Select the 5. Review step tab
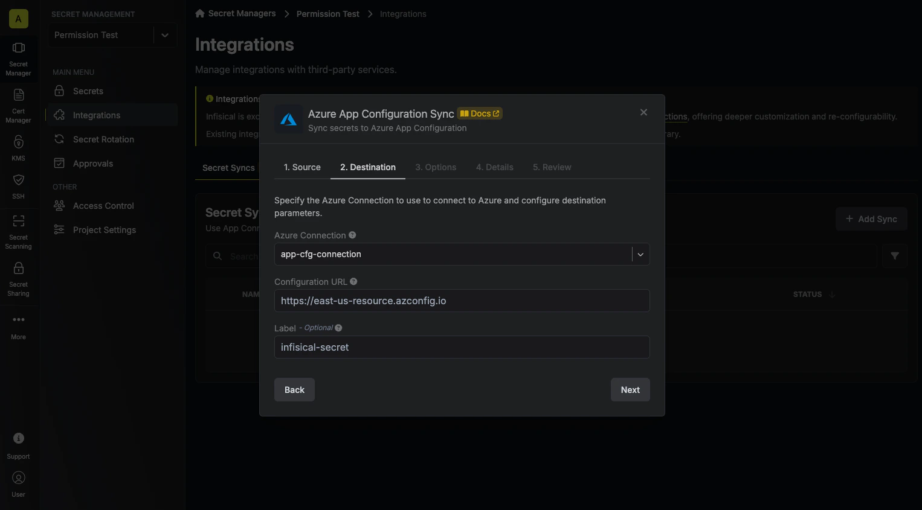 [552, 167]
